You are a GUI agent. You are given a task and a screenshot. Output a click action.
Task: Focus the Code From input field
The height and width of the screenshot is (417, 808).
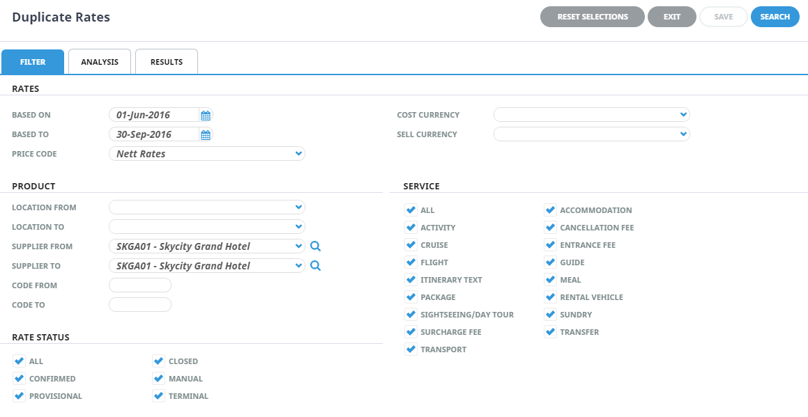pos(139,285)
